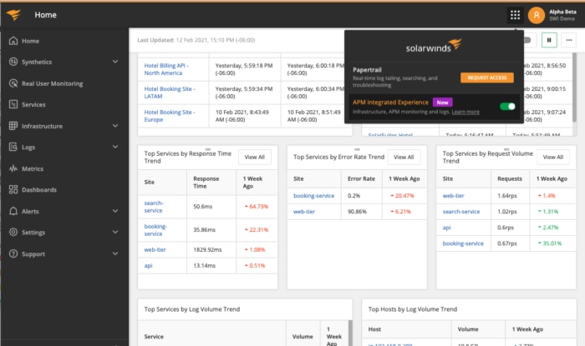Open Real User Monitoring from sidebar
Image resolution: width=585 pixels, height=346 pixels.
[x=51, y=83]
